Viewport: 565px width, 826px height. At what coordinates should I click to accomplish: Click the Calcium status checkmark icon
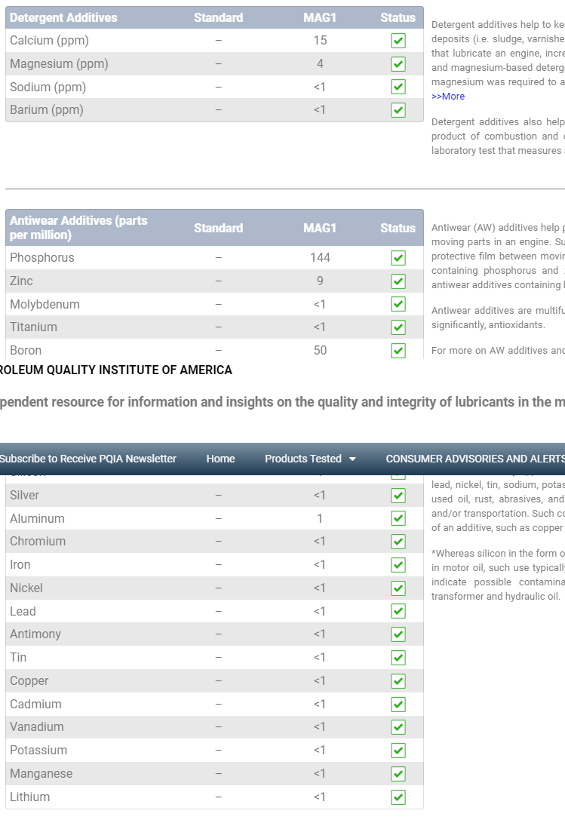pos(398,41)
